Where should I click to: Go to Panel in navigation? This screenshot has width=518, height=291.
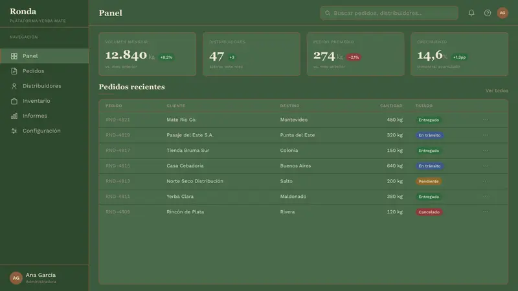pyautogui.click(x=44, y=56)
